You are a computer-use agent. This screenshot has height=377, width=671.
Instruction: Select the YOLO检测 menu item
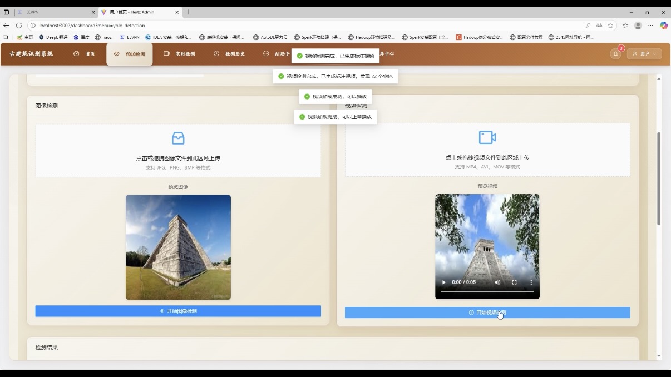pos(130,54)
